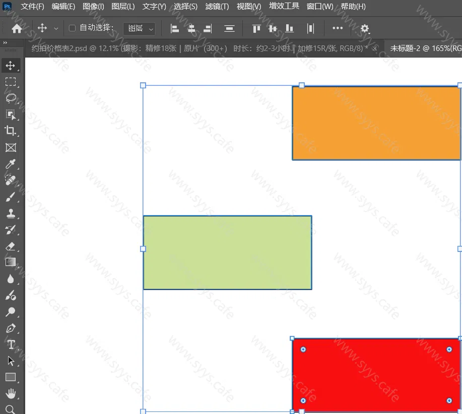Select the Dodge tool
This screenshot has width=462, height=414.
click(11, 295)
